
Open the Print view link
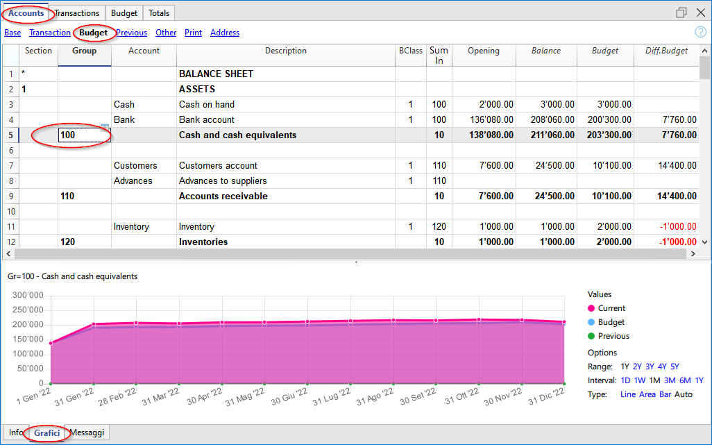pos(193,32)
